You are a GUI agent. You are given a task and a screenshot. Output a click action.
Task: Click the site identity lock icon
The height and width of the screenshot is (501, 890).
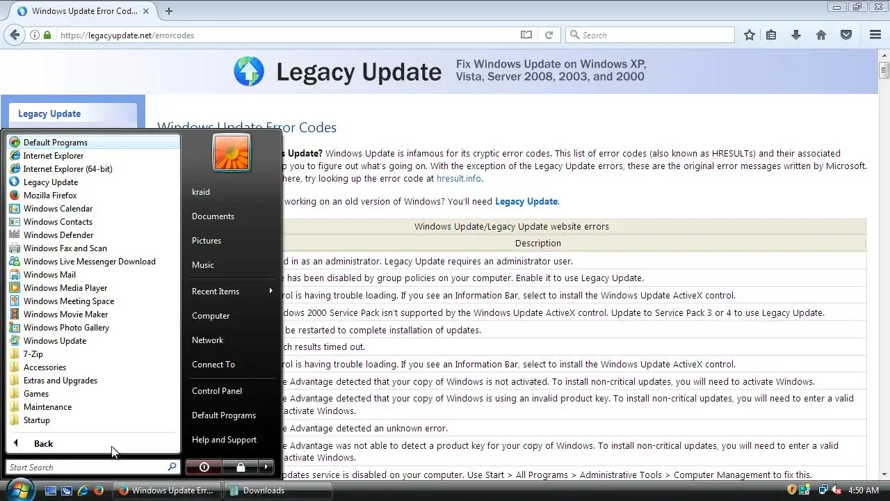(47, 35)
